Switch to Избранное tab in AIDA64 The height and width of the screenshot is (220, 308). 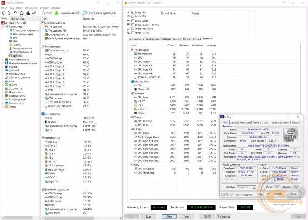coord(17,18)
